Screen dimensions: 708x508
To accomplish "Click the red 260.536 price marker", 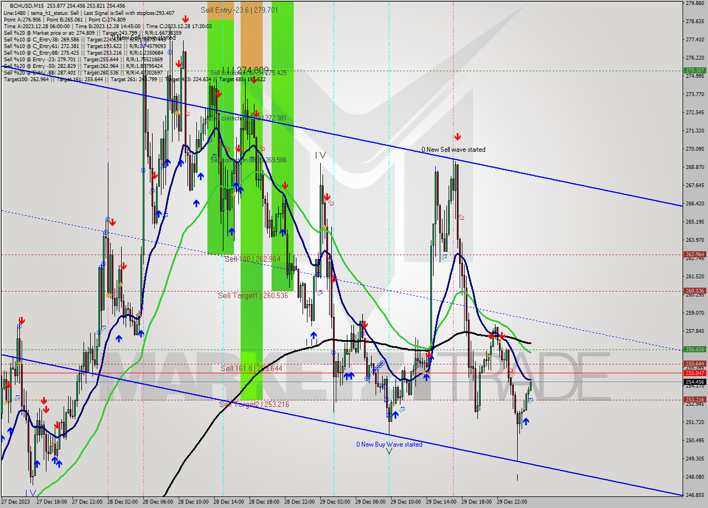I will click(695, 290).
